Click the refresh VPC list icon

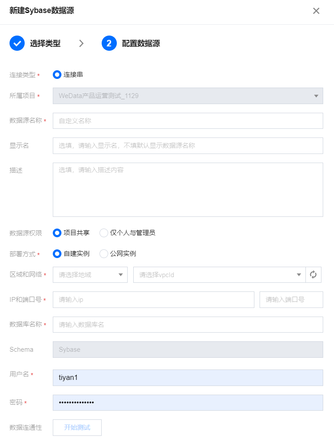tap(313, 275)
